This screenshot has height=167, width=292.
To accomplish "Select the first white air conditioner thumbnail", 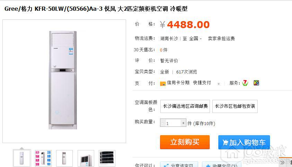I will click(22, 158).
